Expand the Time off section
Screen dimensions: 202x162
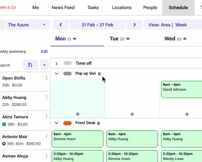tap(56, 63)
